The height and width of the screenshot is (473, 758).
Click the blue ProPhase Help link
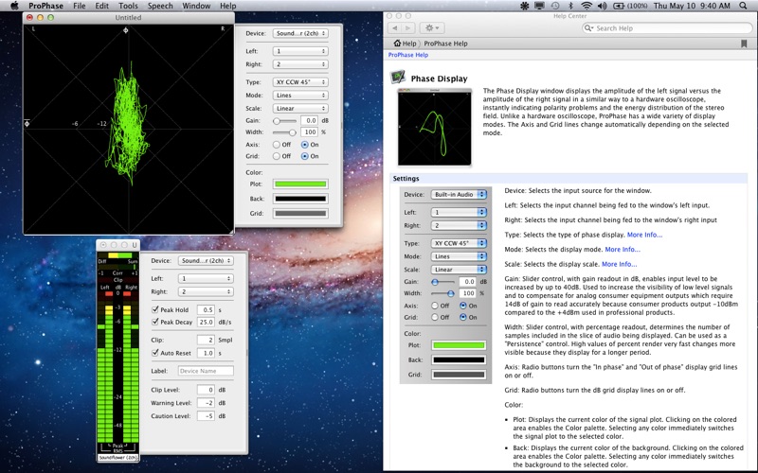tap(407, 55)
